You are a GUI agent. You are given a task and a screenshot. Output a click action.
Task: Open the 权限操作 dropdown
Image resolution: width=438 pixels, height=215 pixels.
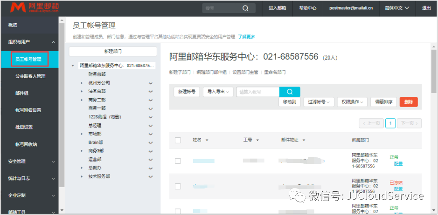[x=352, y=102]
